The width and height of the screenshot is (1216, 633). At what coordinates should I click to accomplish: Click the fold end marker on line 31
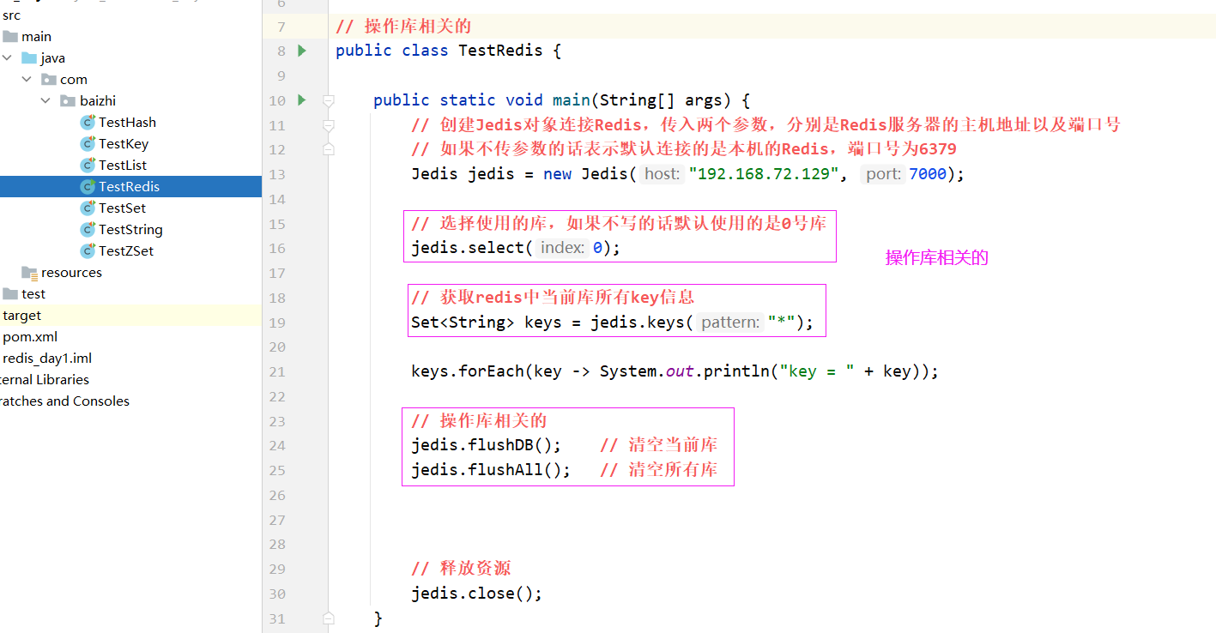328,618
